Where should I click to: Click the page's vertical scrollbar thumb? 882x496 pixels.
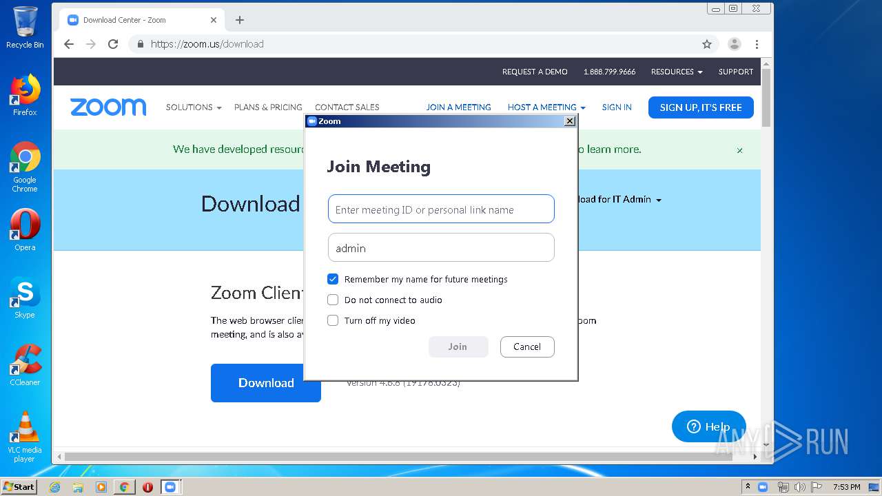click(766, 97)
